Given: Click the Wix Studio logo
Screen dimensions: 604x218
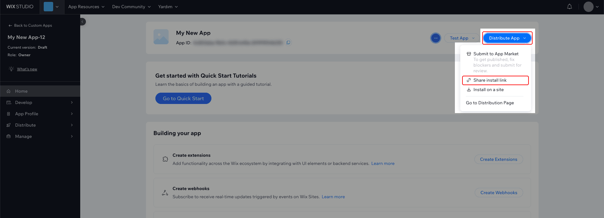Looking at the screenshot, I should coord(20,7).
